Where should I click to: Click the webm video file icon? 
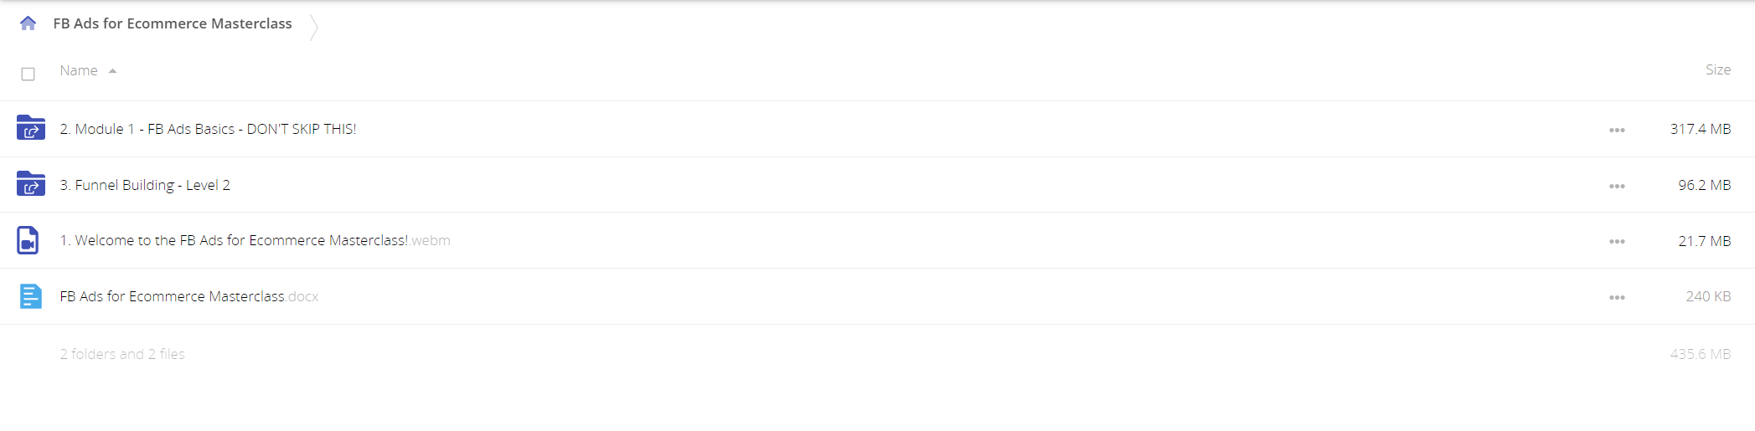[x=28, y=240]
